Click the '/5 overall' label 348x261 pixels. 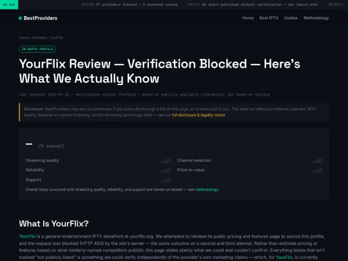52,146
